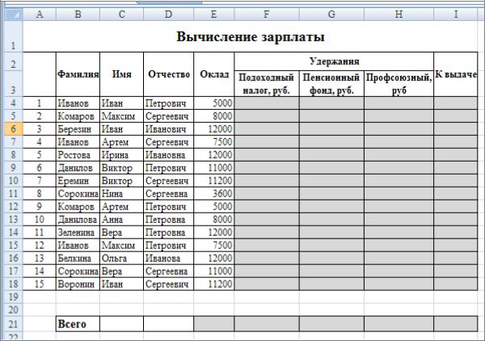Select patronymic cell 'Иванова'
The image size is (485, 341).
[169, 258]
